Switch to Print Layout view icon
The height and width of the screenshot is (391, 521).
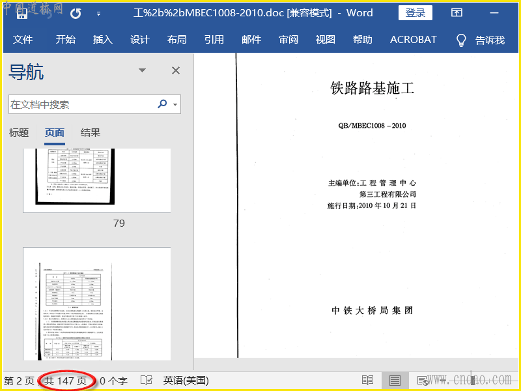coord(395,380)
